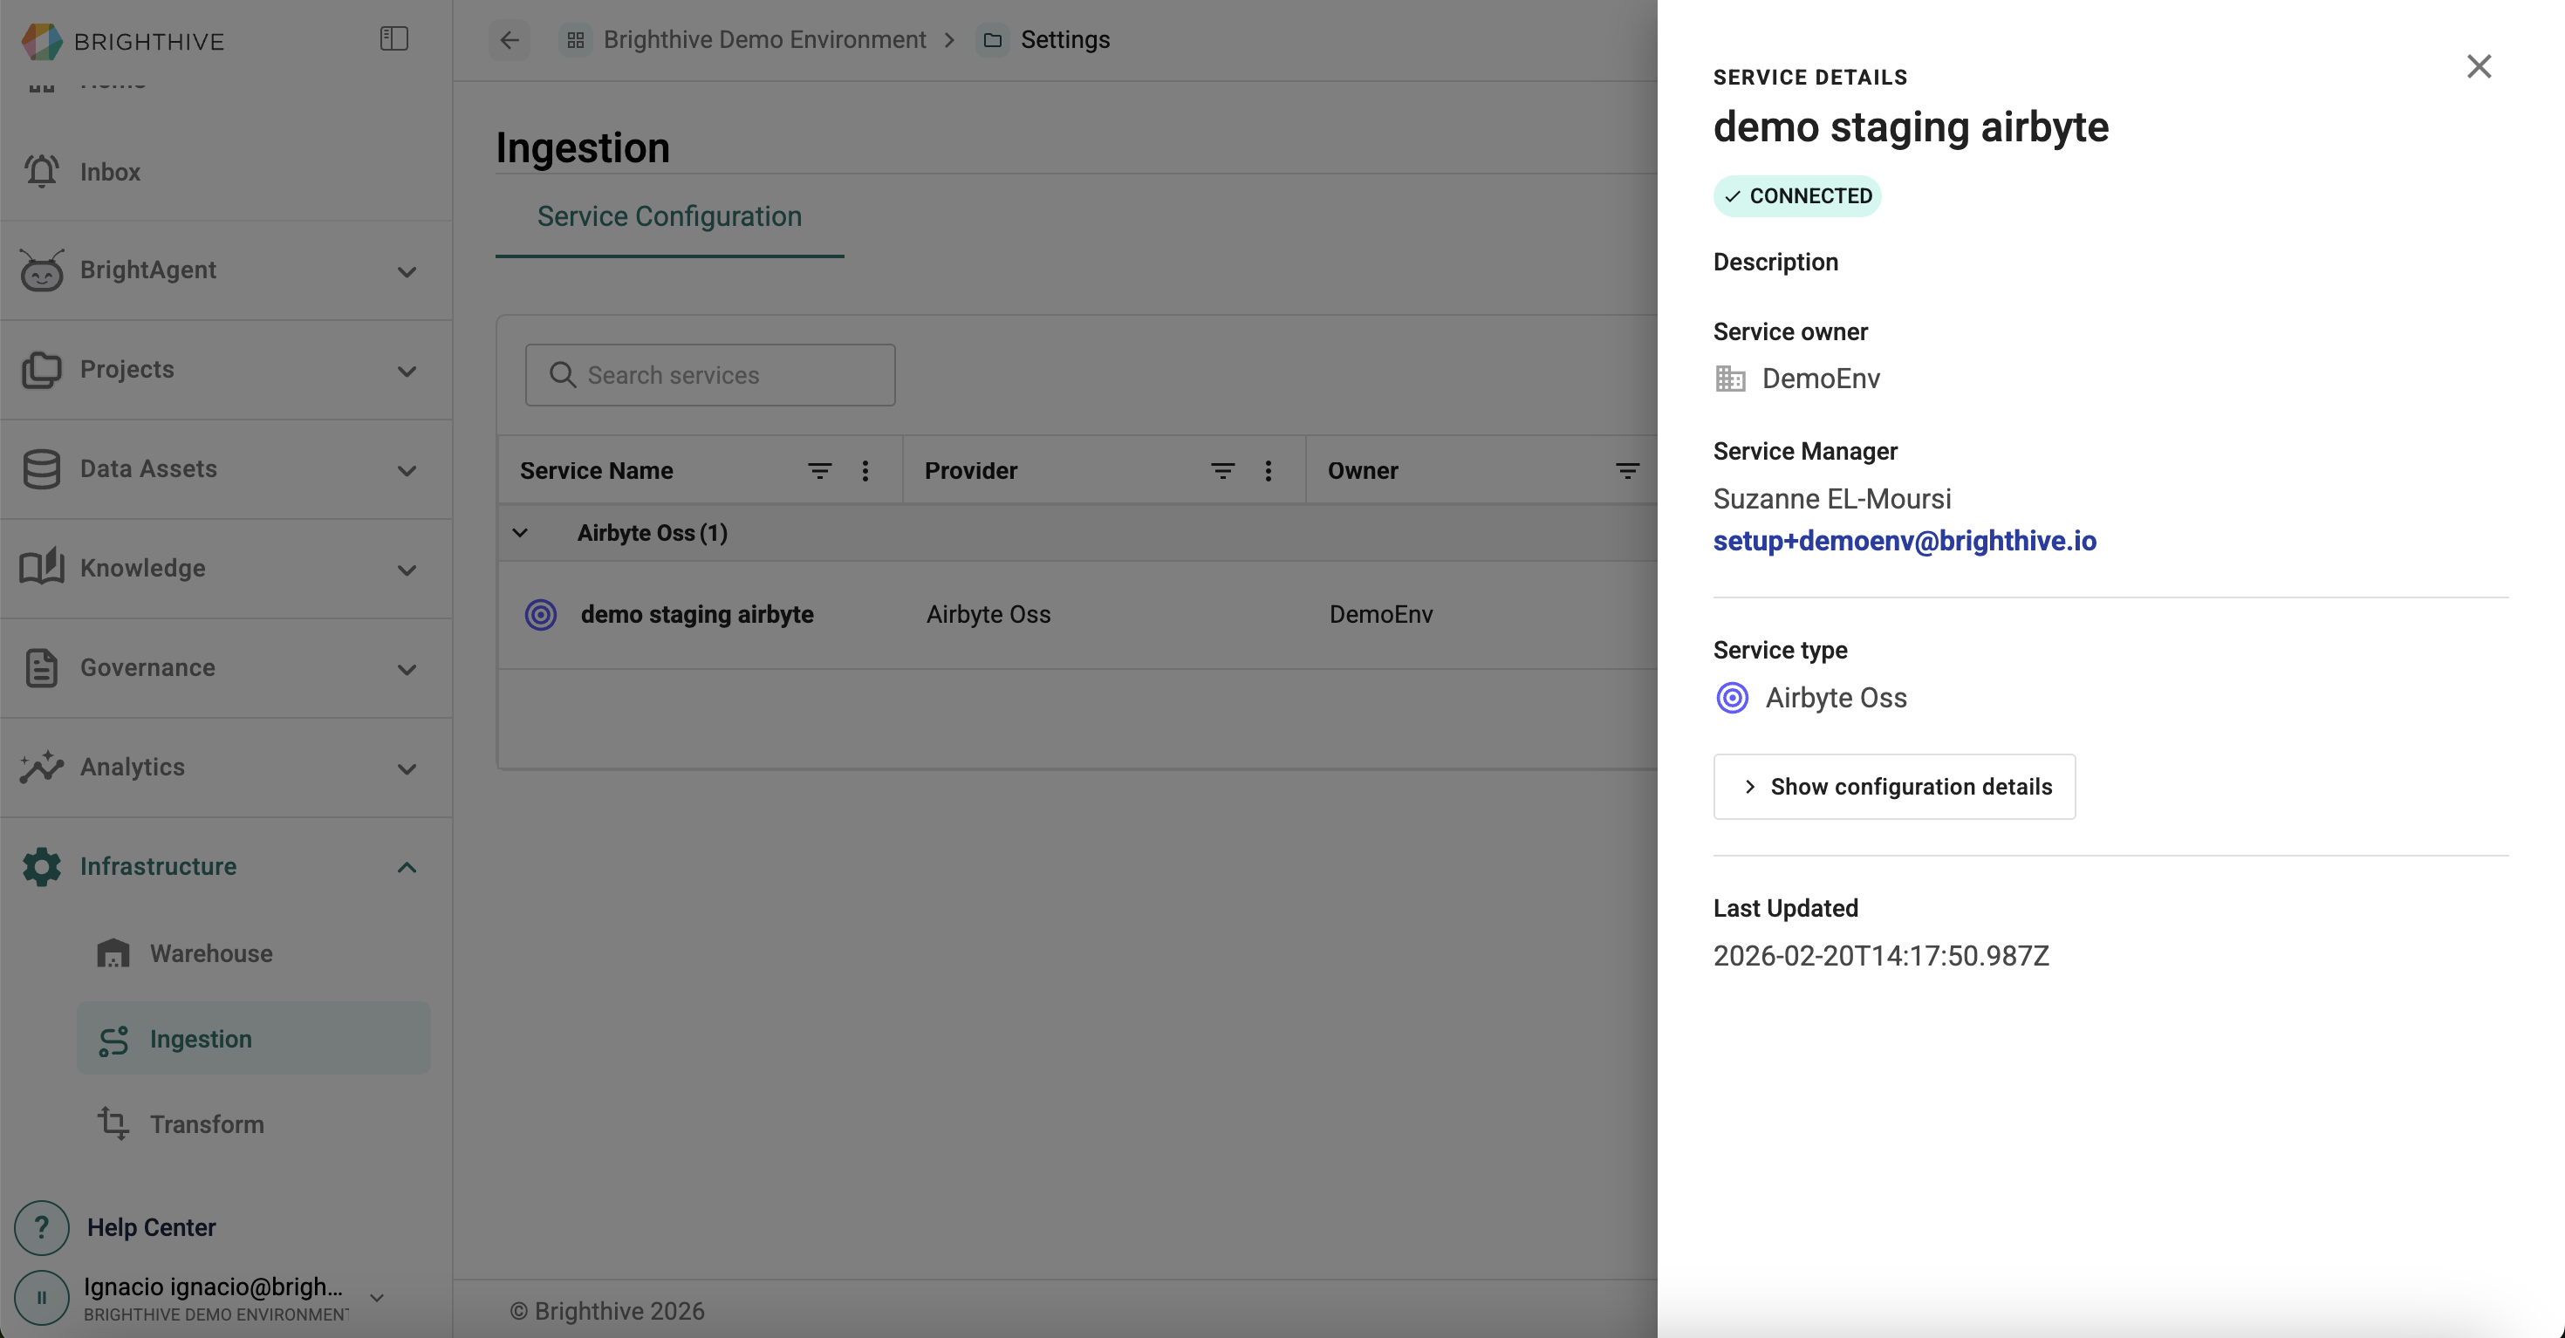Expand the Knowledge menu chevron
The image size is (2565, 1338).
(407, 570)
